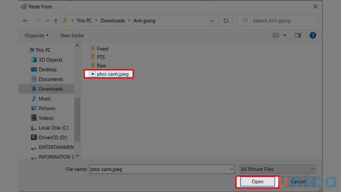341x192 pixels.
Task: Open view options dropdown arrow
Action: [284, 35]
